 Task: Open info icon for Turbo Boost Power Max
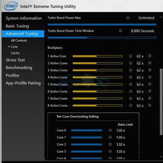(x=128, y=18)
